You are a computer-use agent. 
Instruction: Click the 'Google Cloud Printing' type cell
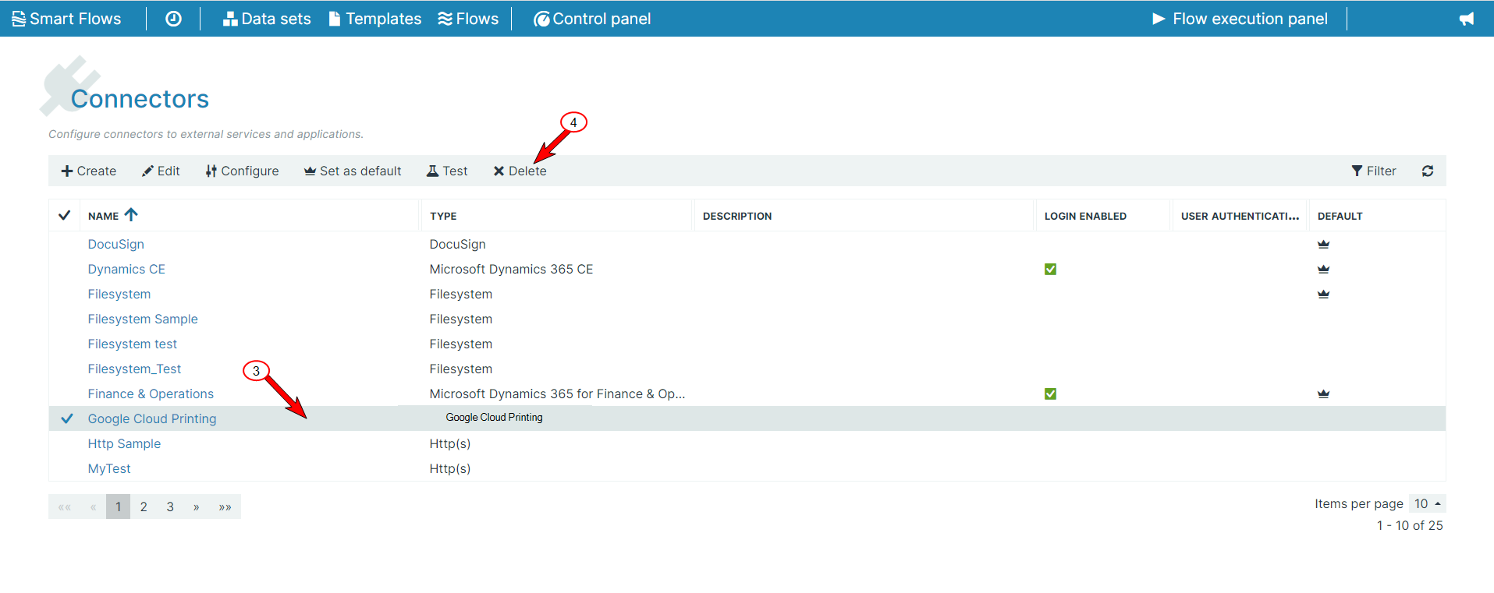click(494, 418)
